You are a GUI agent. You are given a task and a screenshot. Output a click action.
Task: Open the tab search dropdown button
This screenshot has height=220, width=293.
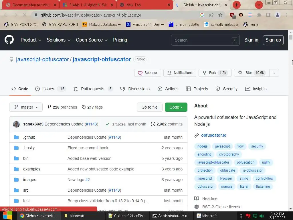pos(259,5)
